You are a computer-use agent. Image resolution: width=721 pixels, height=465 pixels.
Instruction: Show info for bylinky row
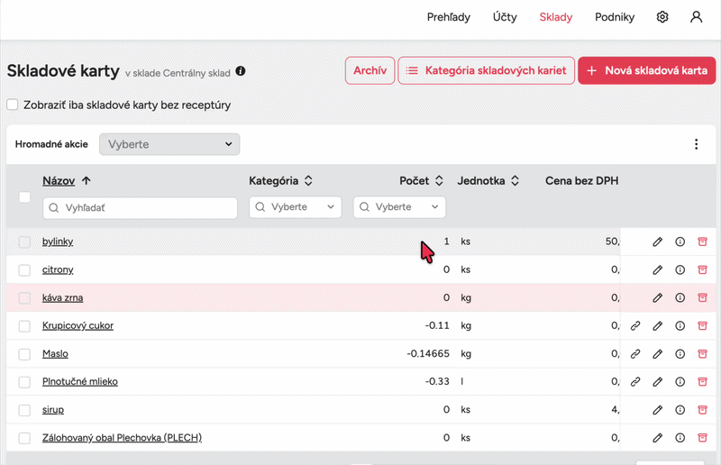pos(680,242)
